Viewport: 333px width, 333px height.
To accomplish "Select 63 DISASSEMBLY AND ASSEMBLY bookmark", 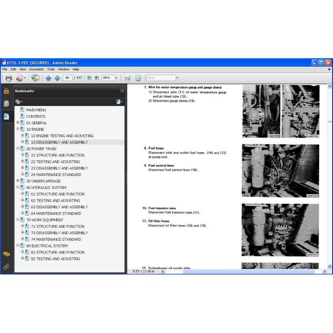I will click(59, 207).
